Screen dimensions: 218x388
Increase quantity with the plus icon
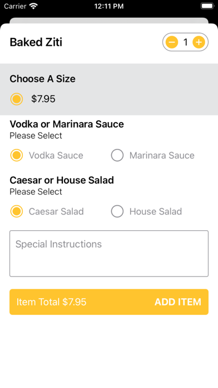[199, 42]
